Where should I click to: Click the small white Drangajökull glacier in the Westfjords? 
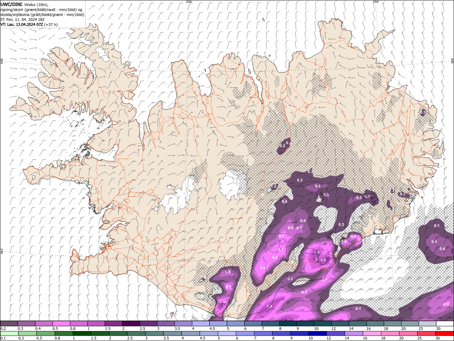[103, 53]
